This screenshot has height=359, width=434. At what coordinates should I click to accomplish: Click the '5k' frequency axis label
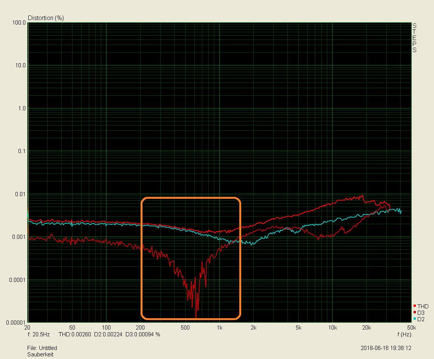point(298,328)
